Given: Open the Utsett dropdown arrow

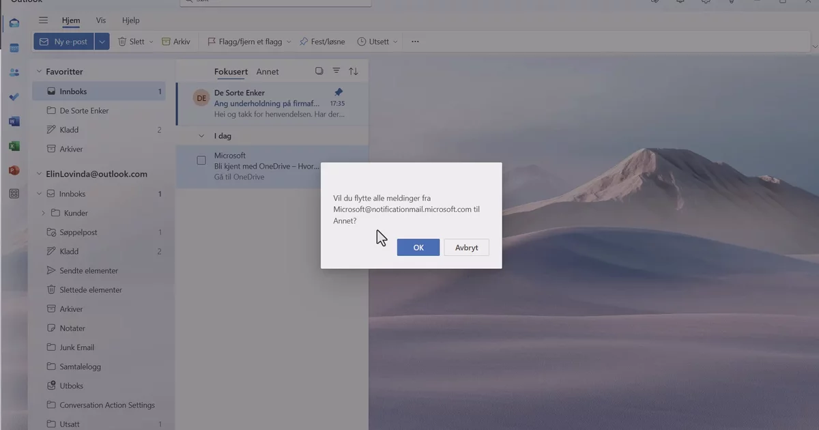Looking at the screenshot, I should 395,42.
